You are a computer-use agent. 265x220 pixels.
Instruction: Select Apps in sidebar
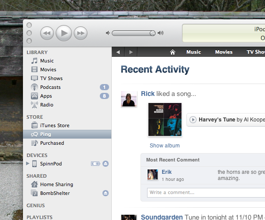(46, 96)
